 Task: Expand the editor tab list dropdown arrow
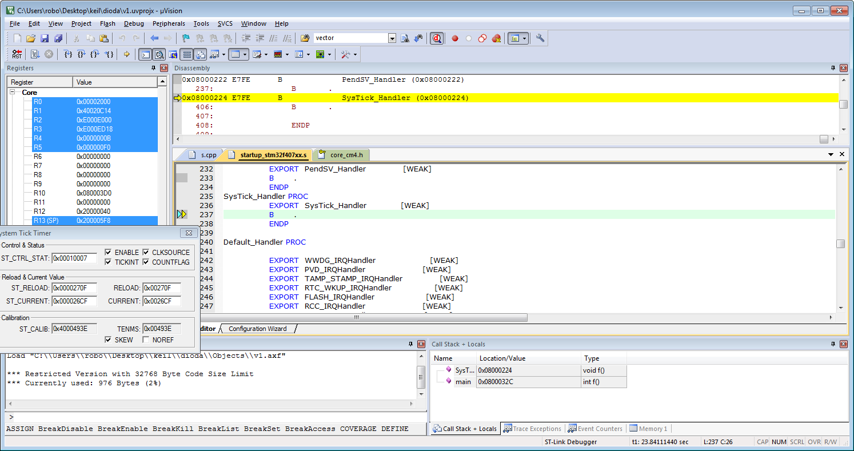tap(831, 154)
